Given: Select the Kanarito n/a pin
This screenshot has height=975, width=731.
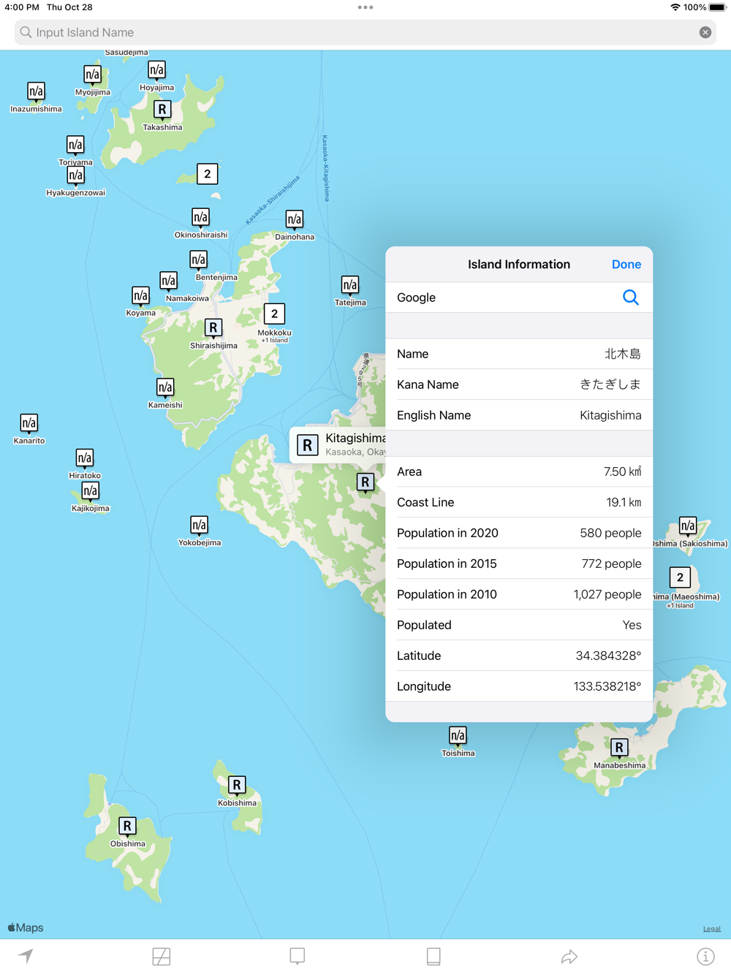Looking at the screenshot, I should point(29,423).
